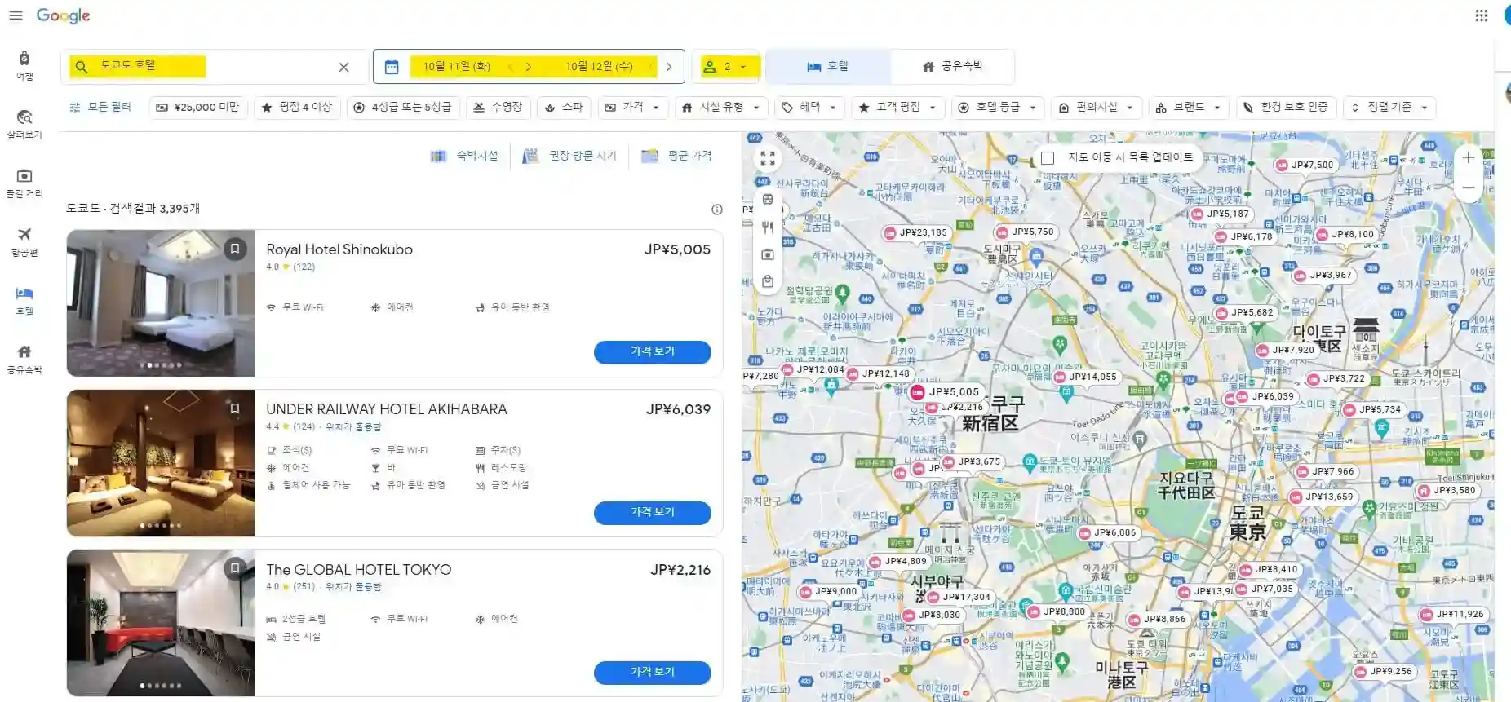Expand the 호텔 등급 dropdown
Image resolution: width=1511 pixels, height=702 pixels.
click(x=997, y=107)
